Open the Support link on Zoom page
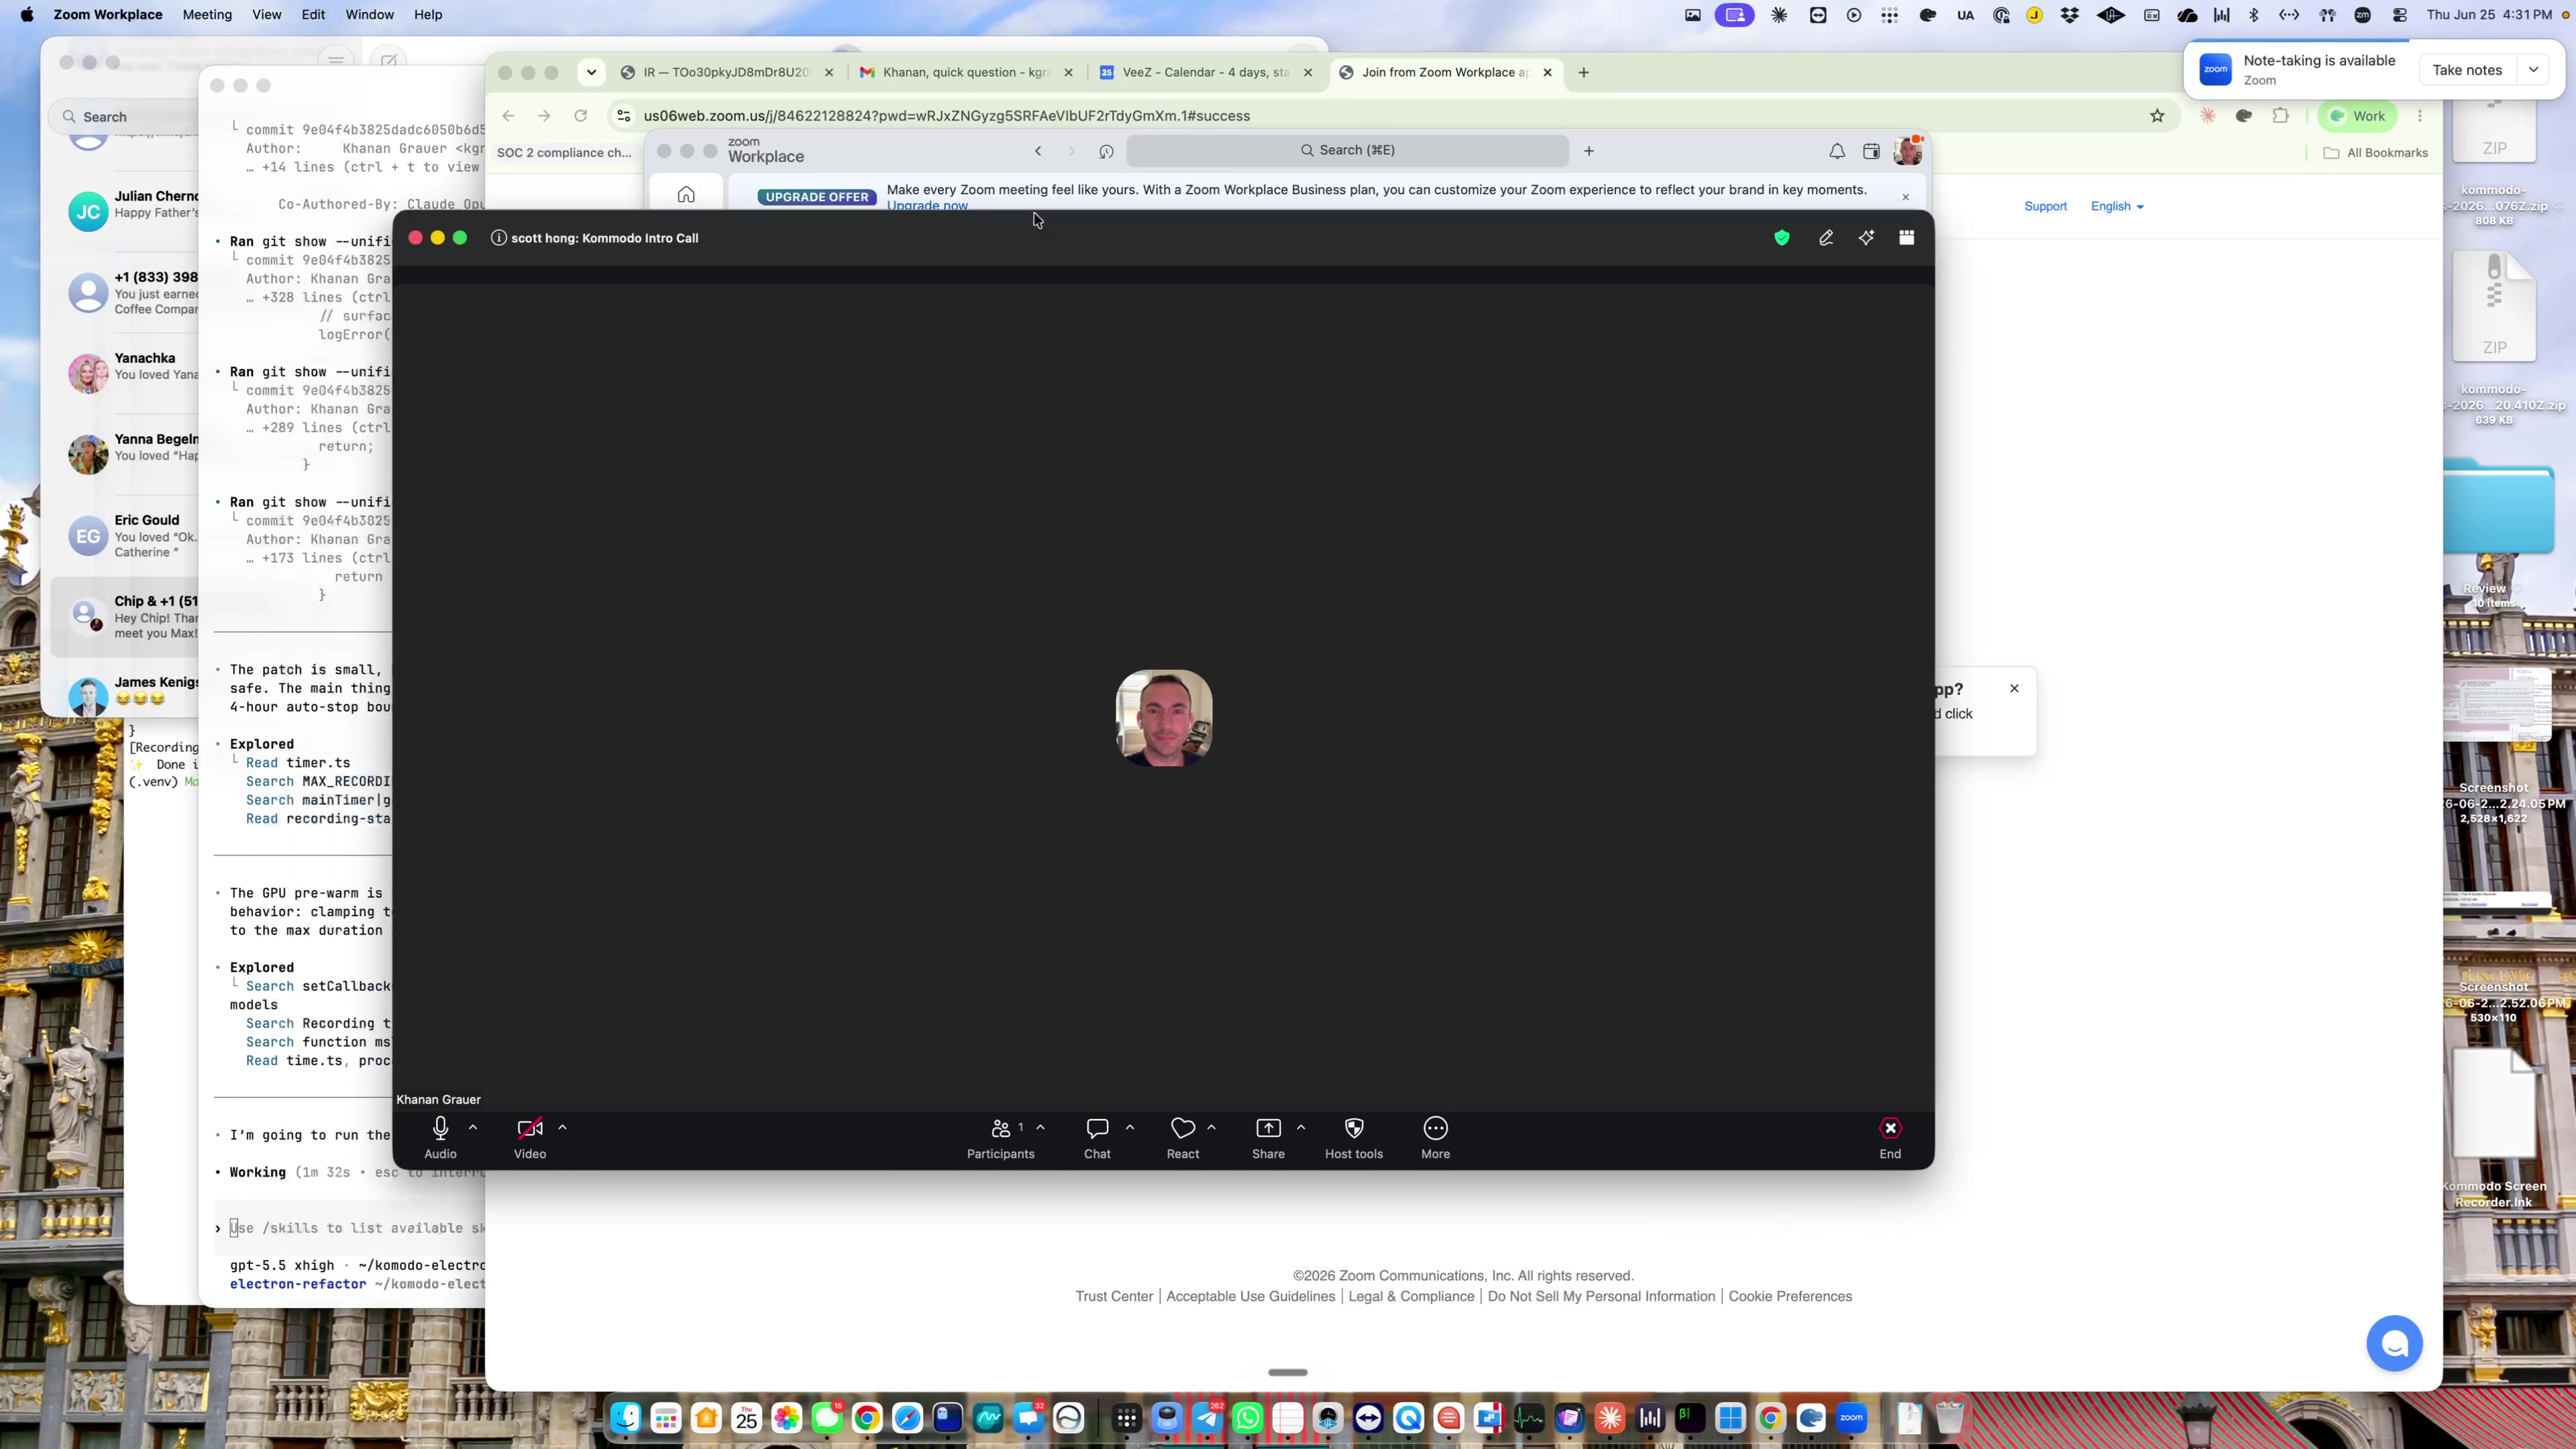This screenshot has height=1449, width=2576. click(2045, 206)
